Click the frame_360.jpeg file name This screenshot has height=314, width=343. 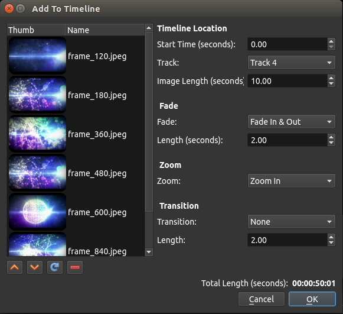(x=97, y=135)
